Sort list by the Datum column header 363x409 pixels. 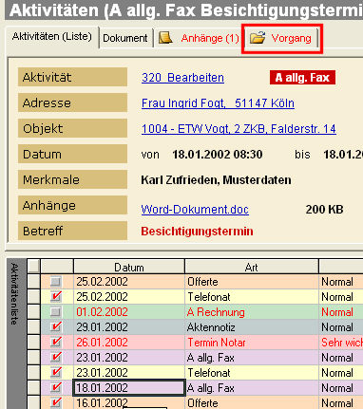pyautogui.click(x=129, y=267)
